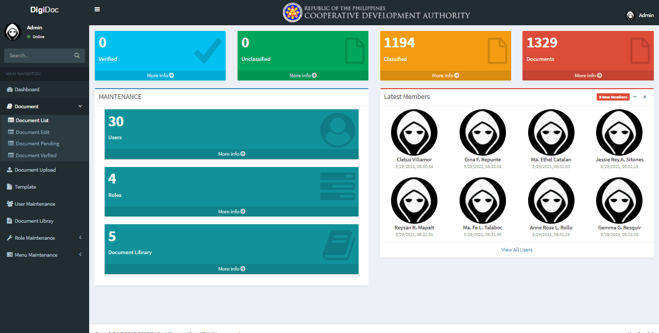Click the Admin username in header

click(x=646, y=15)
